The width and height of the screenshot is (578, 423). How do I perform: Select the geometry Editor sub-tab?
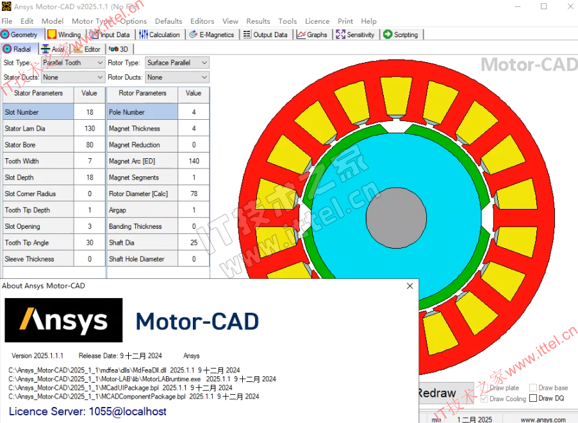pos(87,49)
